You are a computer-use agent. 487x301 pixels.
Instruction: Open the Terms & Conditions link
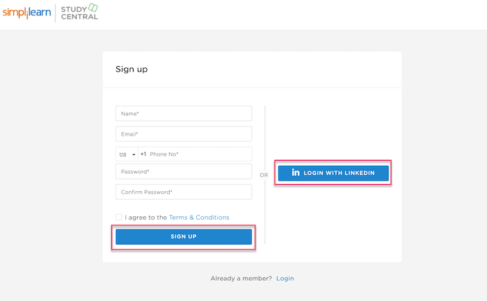coord(199,217)
